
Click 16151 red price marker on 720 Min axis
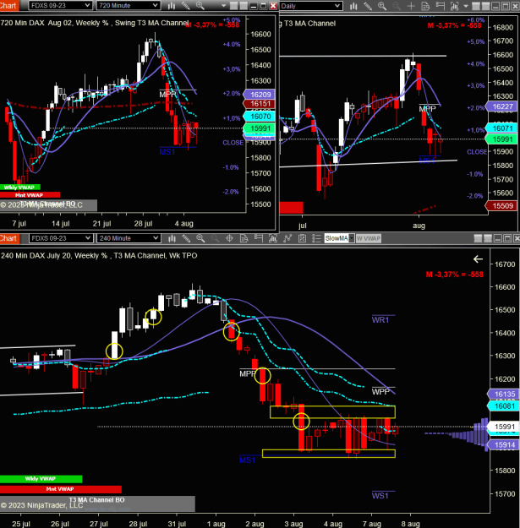[x=260, y=104]
